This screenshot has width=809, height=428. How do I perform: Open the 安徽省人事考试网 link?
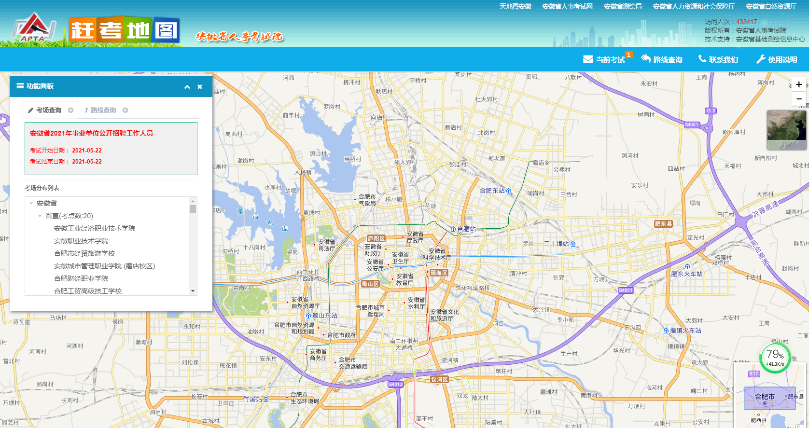click(x=567, y=6)
